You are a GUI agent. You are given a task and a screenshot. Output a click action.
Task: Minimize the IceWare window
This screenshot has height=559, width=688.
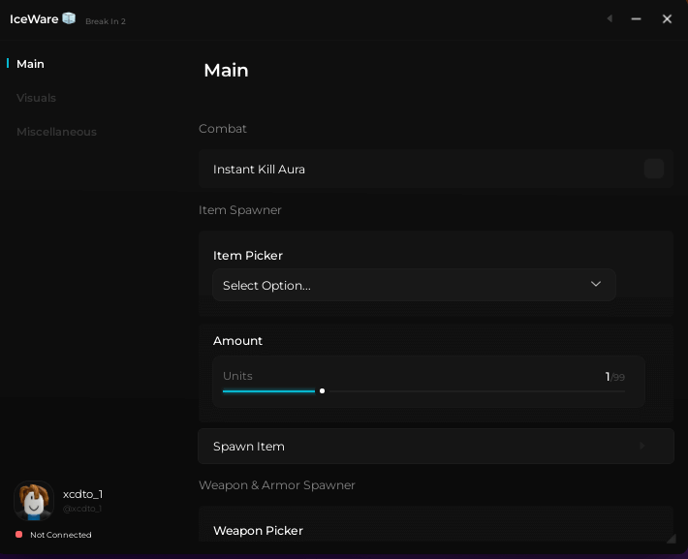pos(637,18)
